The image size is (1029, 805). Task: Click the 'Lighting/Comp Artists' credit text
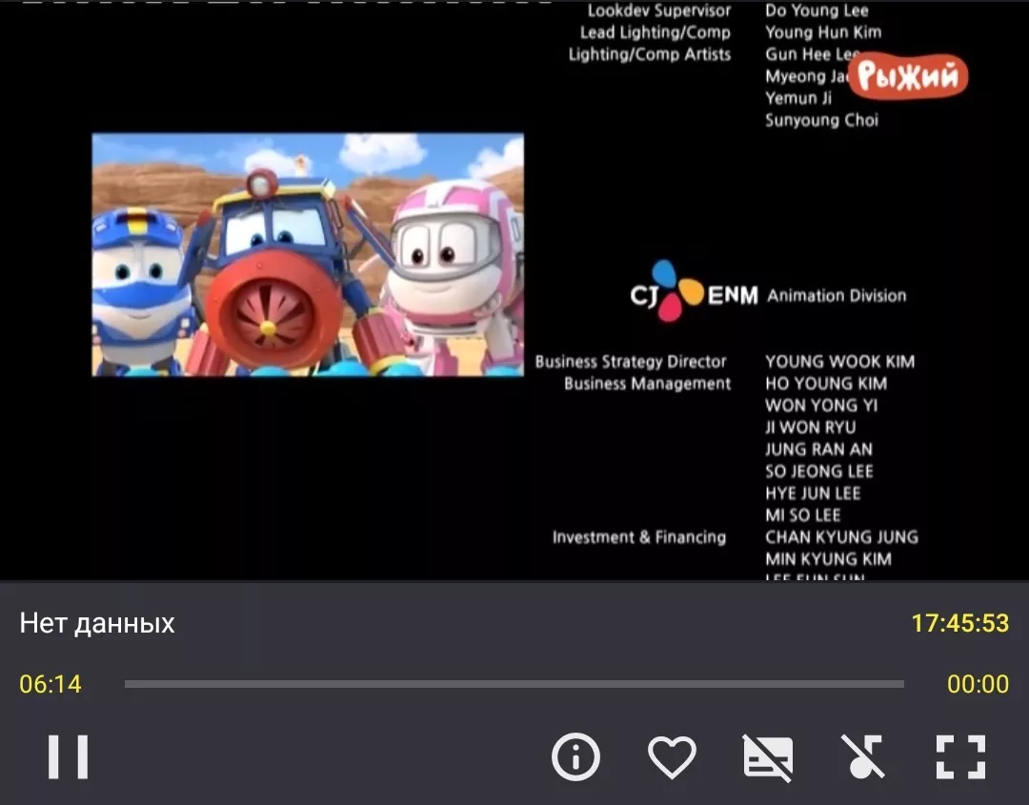(x=650, y=54)
